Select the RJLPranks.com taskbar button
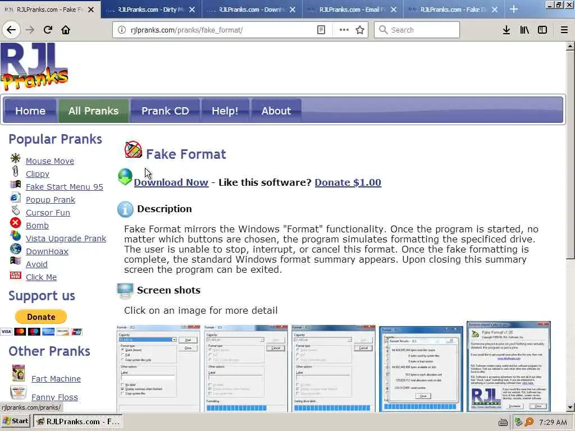 point(79,421)
